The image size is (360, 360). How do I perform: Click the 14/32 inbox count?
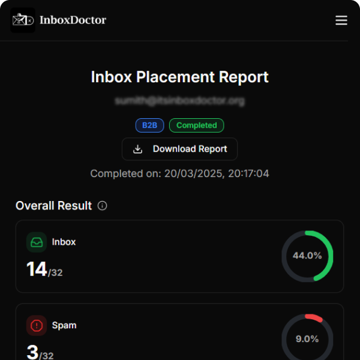44,269
